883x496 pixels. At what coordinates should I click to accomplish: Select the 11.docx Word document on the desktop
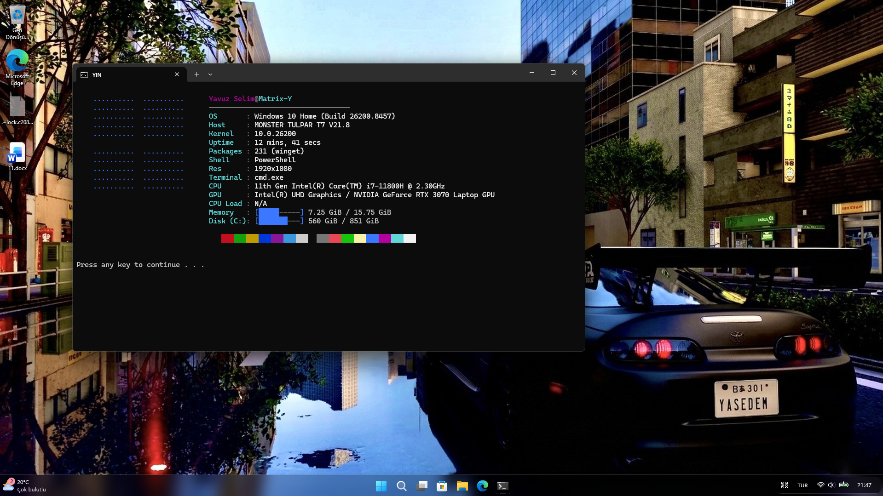[x=17, y=156]
